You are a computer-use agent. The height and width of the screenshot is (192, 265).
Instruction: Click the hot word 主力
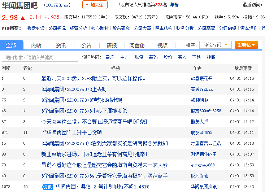124,57
